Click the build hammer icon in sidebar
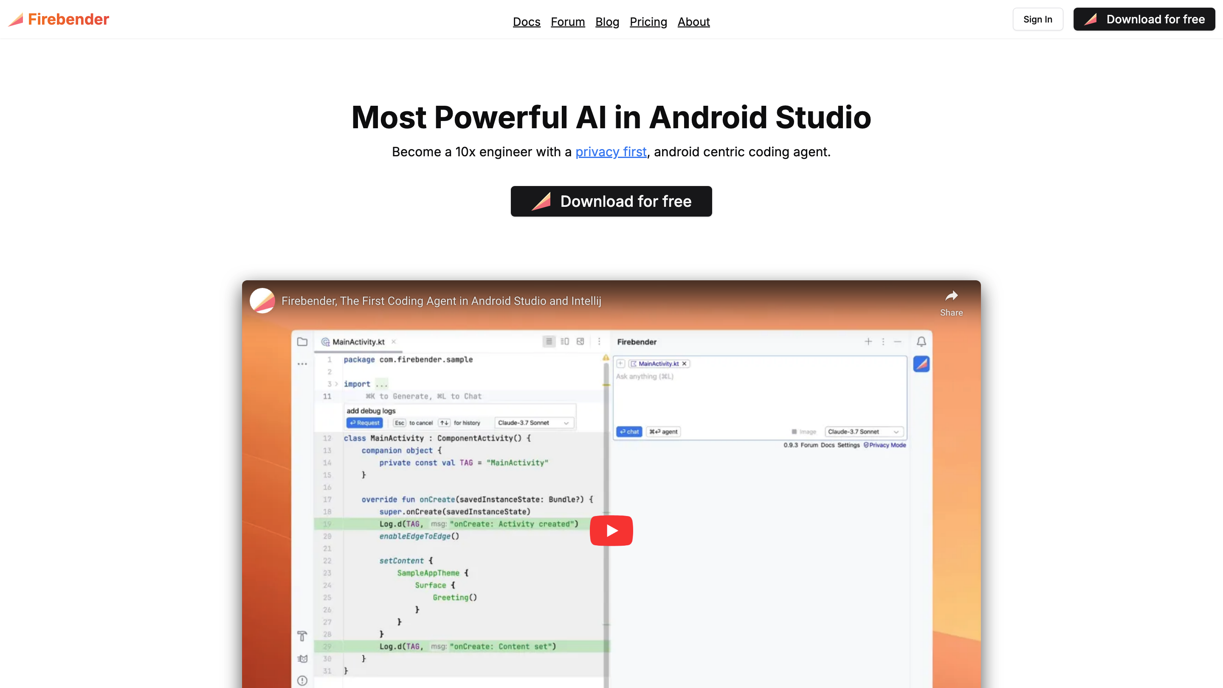The width and height of the screenshot is (1223, 688). [x=302, y=636]
